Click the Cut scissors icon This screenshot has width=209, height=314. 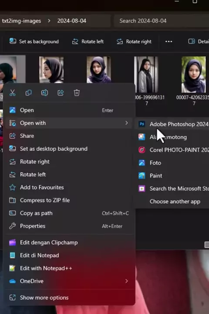coord(12,93)
